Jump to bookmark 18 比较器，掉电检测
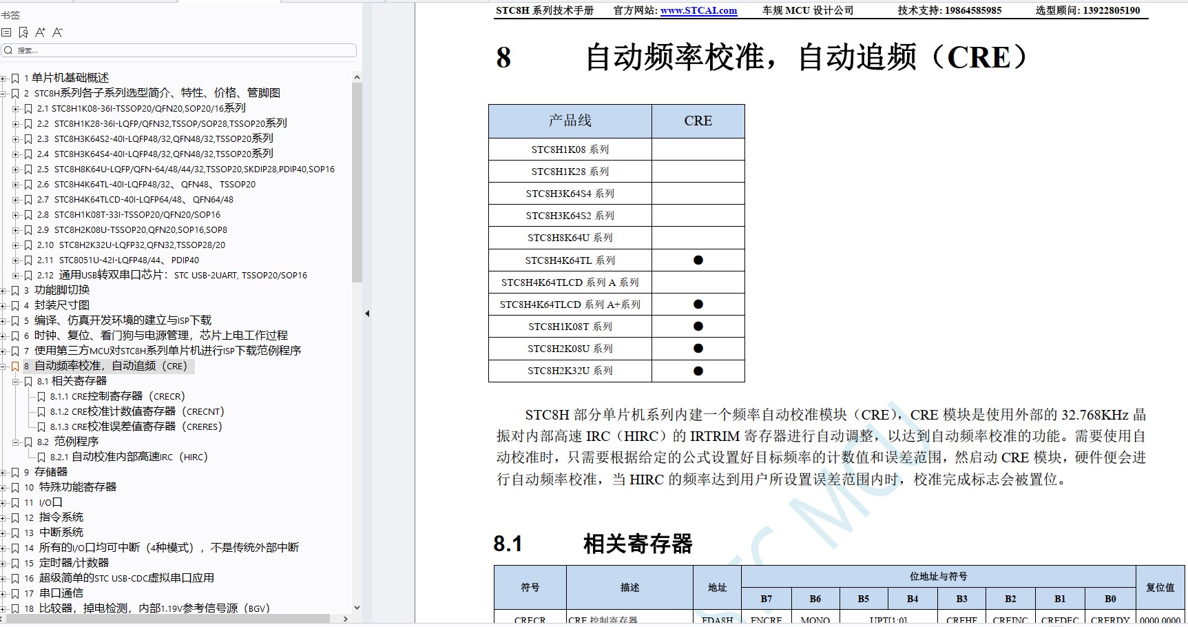Viewport: 1188px width, 627px height. 147,608
